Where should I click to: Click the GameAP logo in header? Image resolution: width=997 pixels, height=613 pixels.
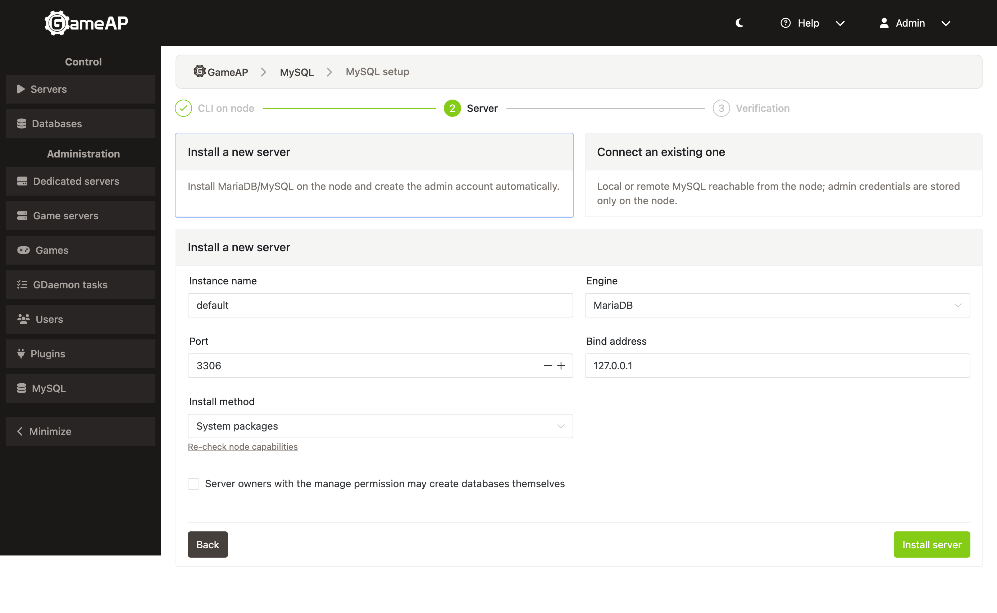click(x=86, y=23)
